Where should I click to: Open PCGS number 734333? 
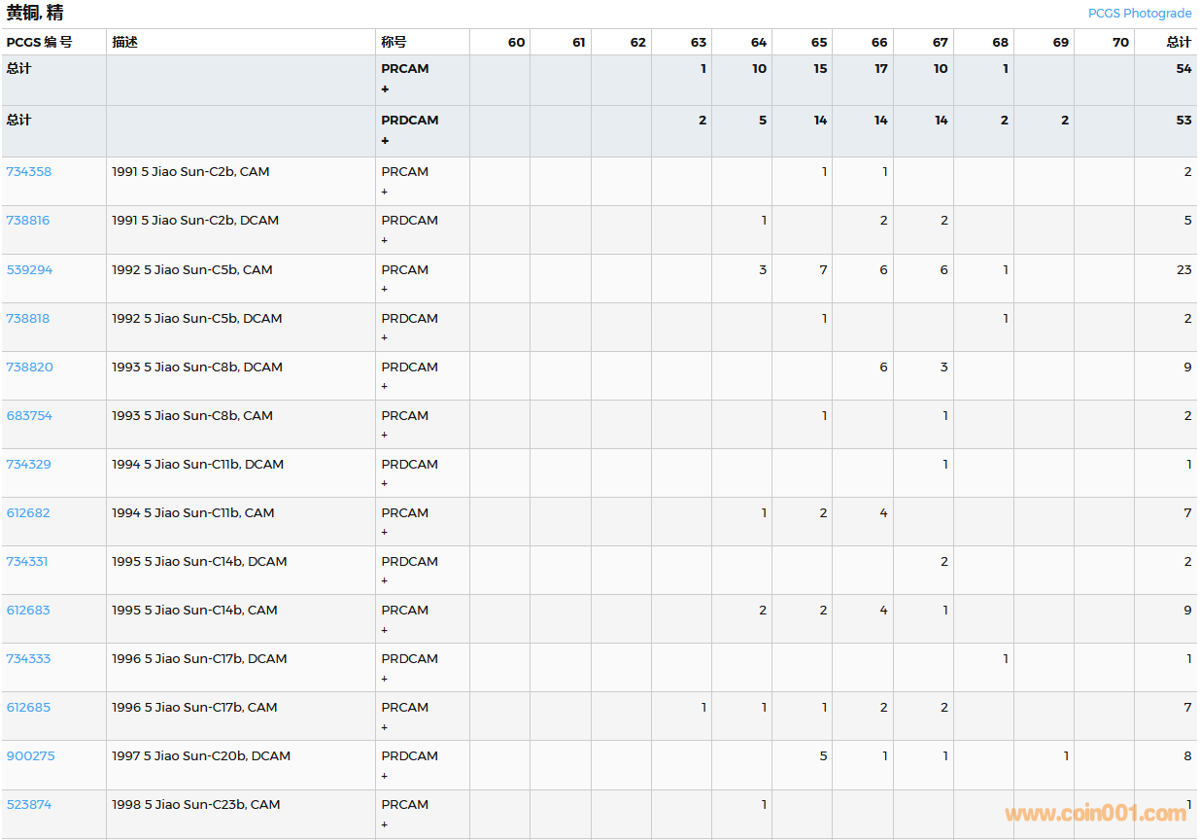pyautogui.click(x=28, y=659)
